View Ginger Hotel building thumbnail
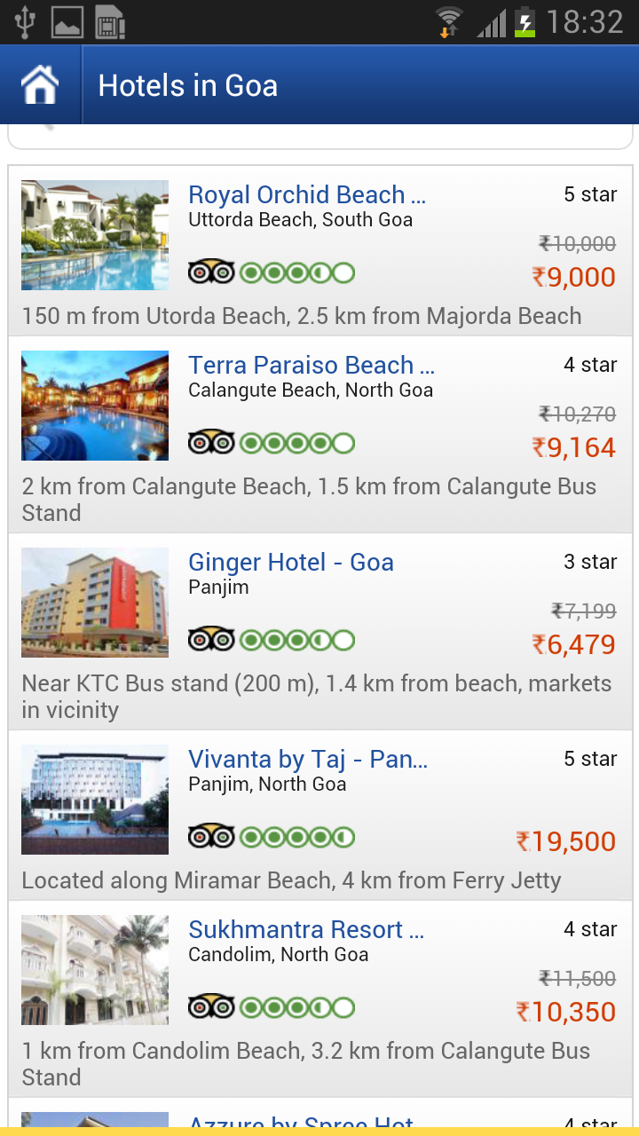 coord(95,603)
